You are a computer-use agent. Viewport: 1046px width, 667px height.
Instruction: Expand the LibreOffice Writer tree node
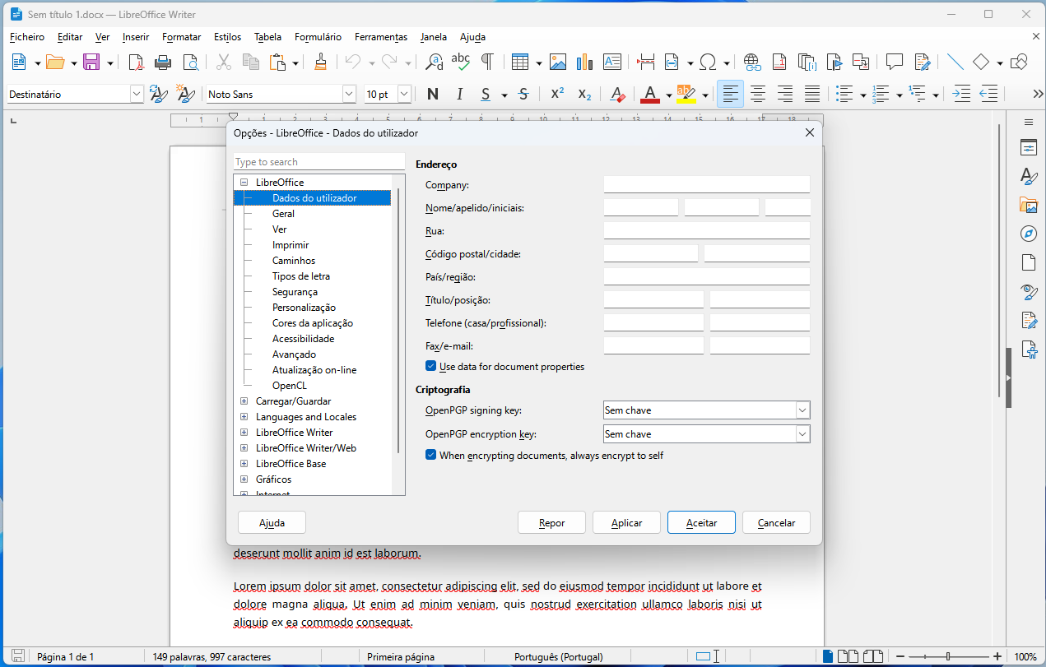click(244, 433)
